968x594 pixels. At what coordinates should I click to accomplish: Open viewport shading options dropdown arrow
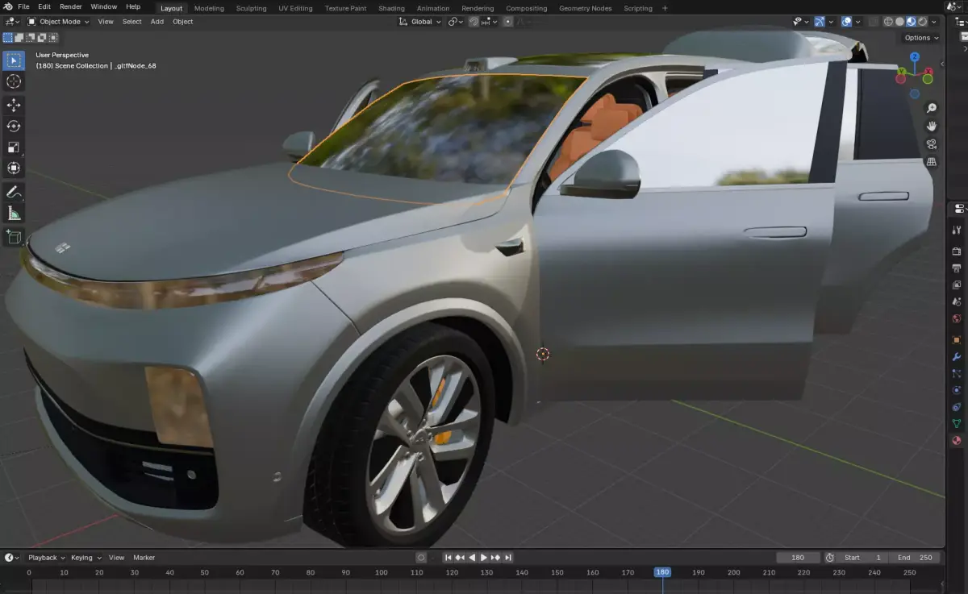[x=934, y=22]
